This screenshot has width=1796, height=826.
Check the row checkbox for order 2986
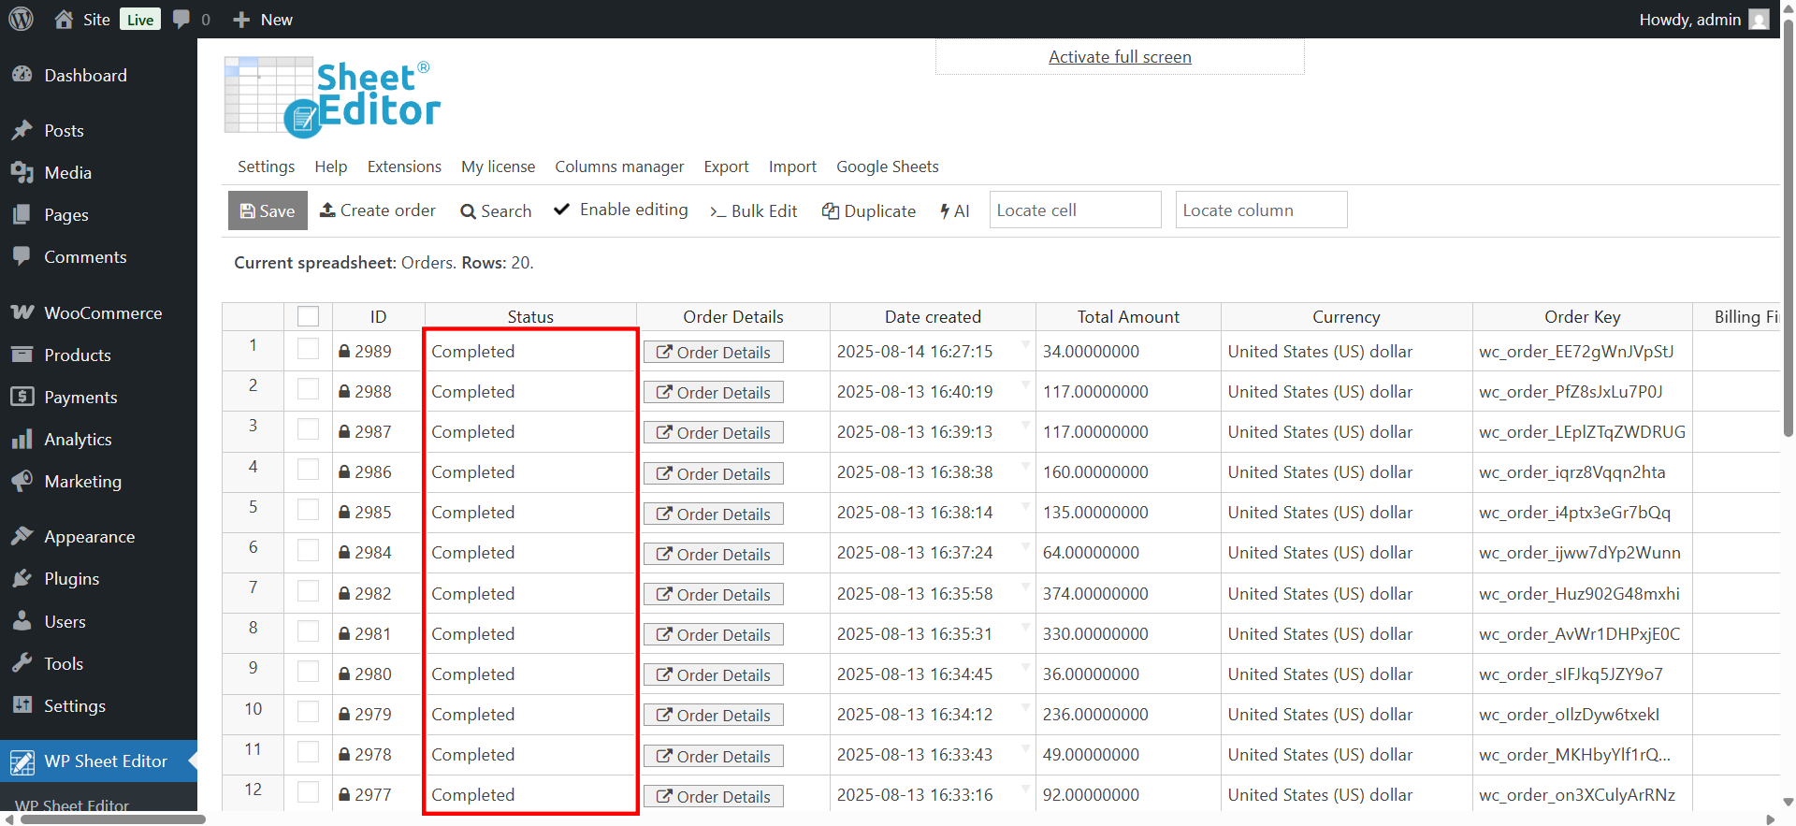click(308, 470)
